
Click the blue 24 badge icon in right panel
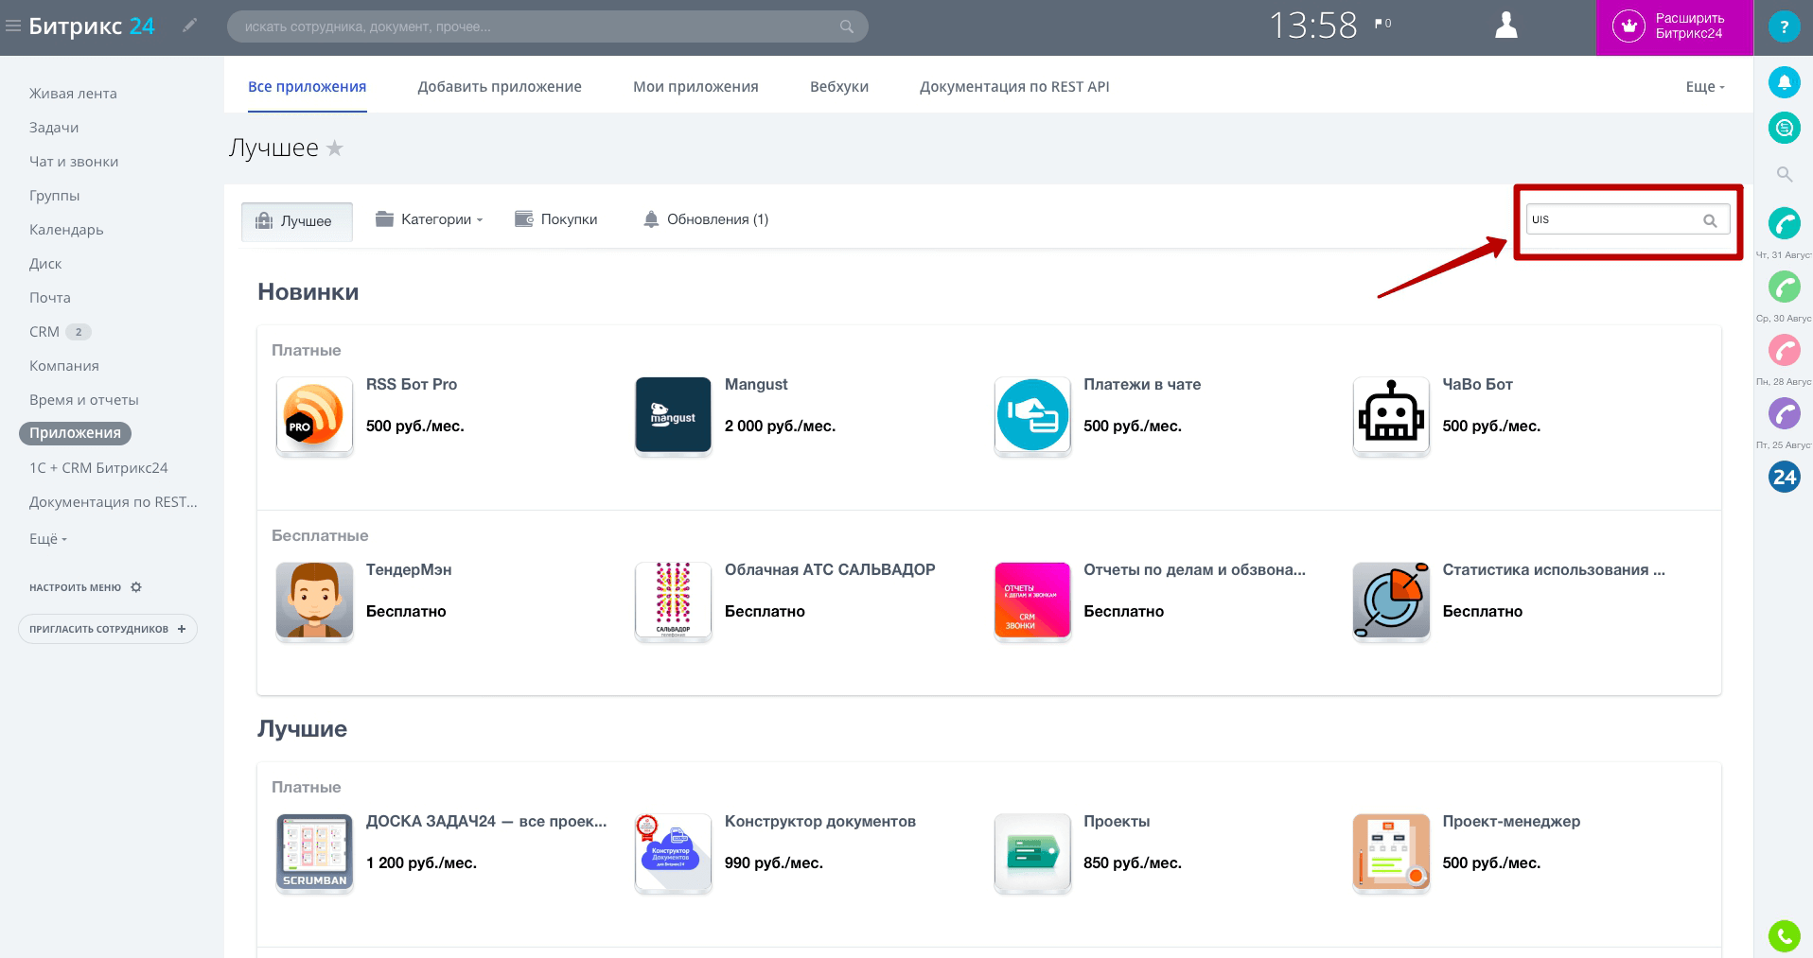point(1784,477)
